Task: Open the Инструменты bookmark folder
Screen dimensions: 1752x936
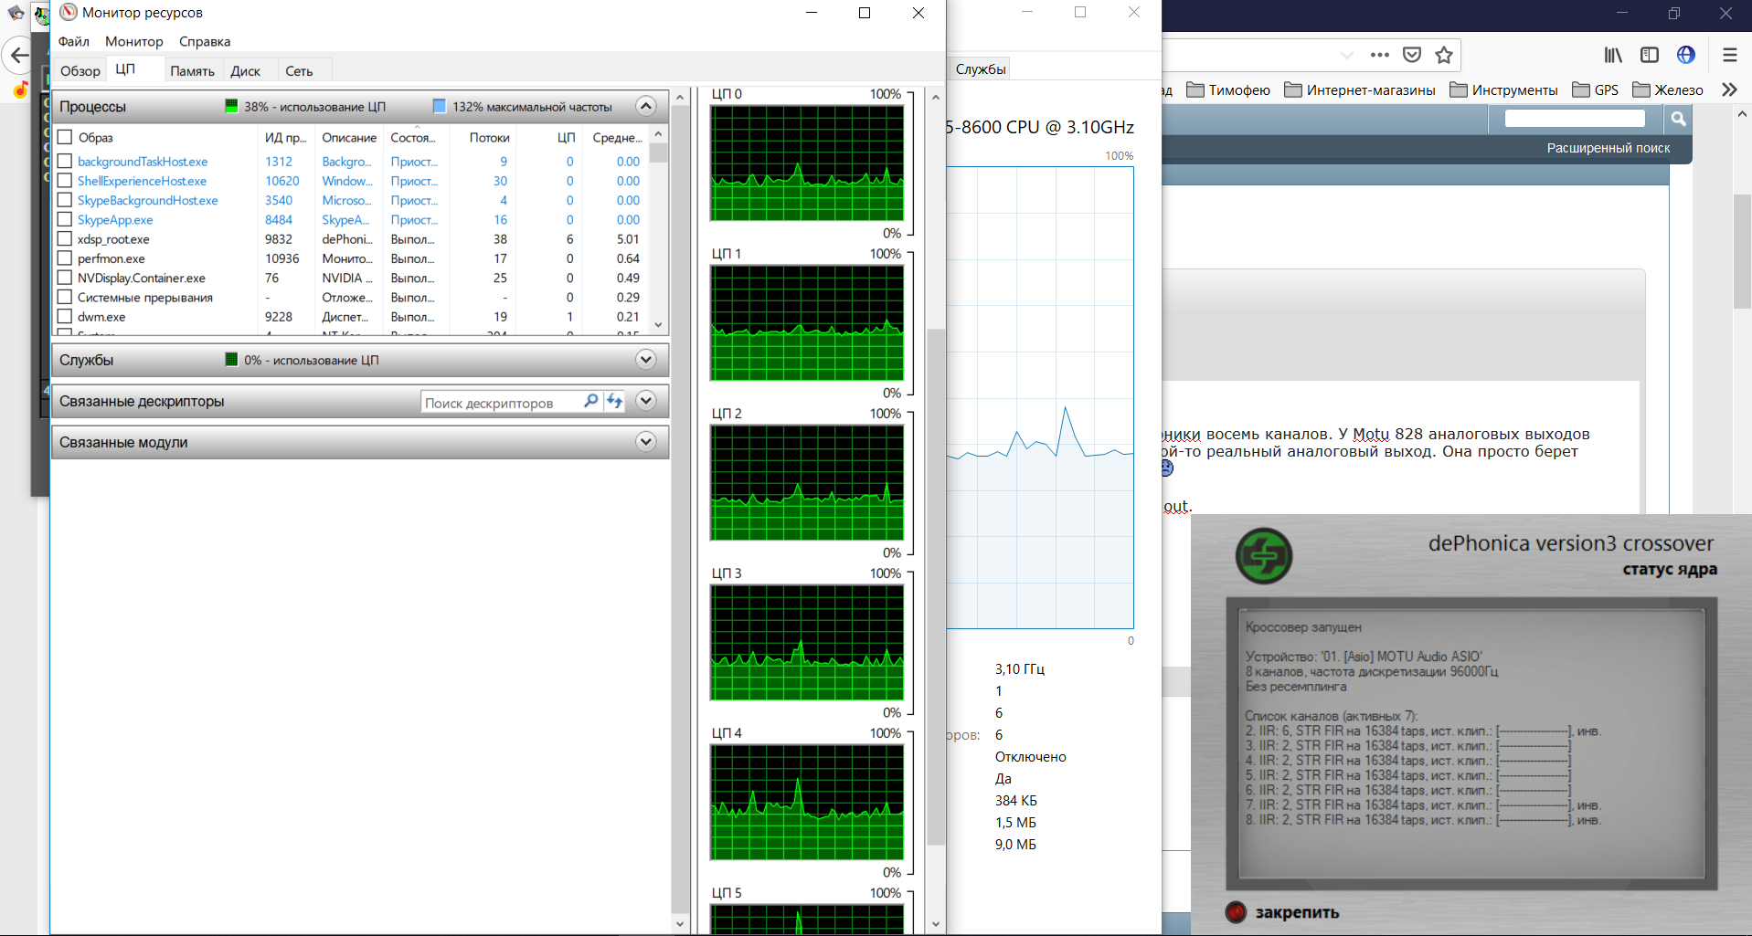Action: (x=1503, y=89)
